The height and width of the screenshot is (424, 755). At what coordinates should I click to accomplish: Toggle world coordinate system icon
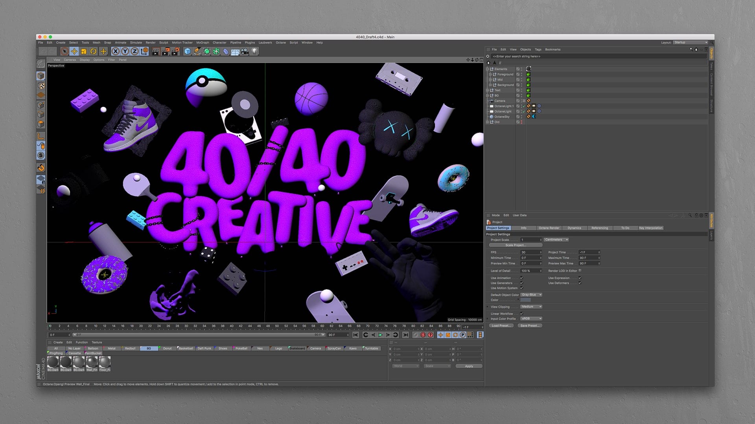click(x=144, y=51)
